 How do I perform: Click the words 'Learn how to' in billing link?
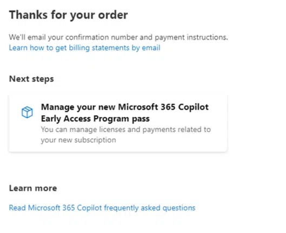click(31, 48)
